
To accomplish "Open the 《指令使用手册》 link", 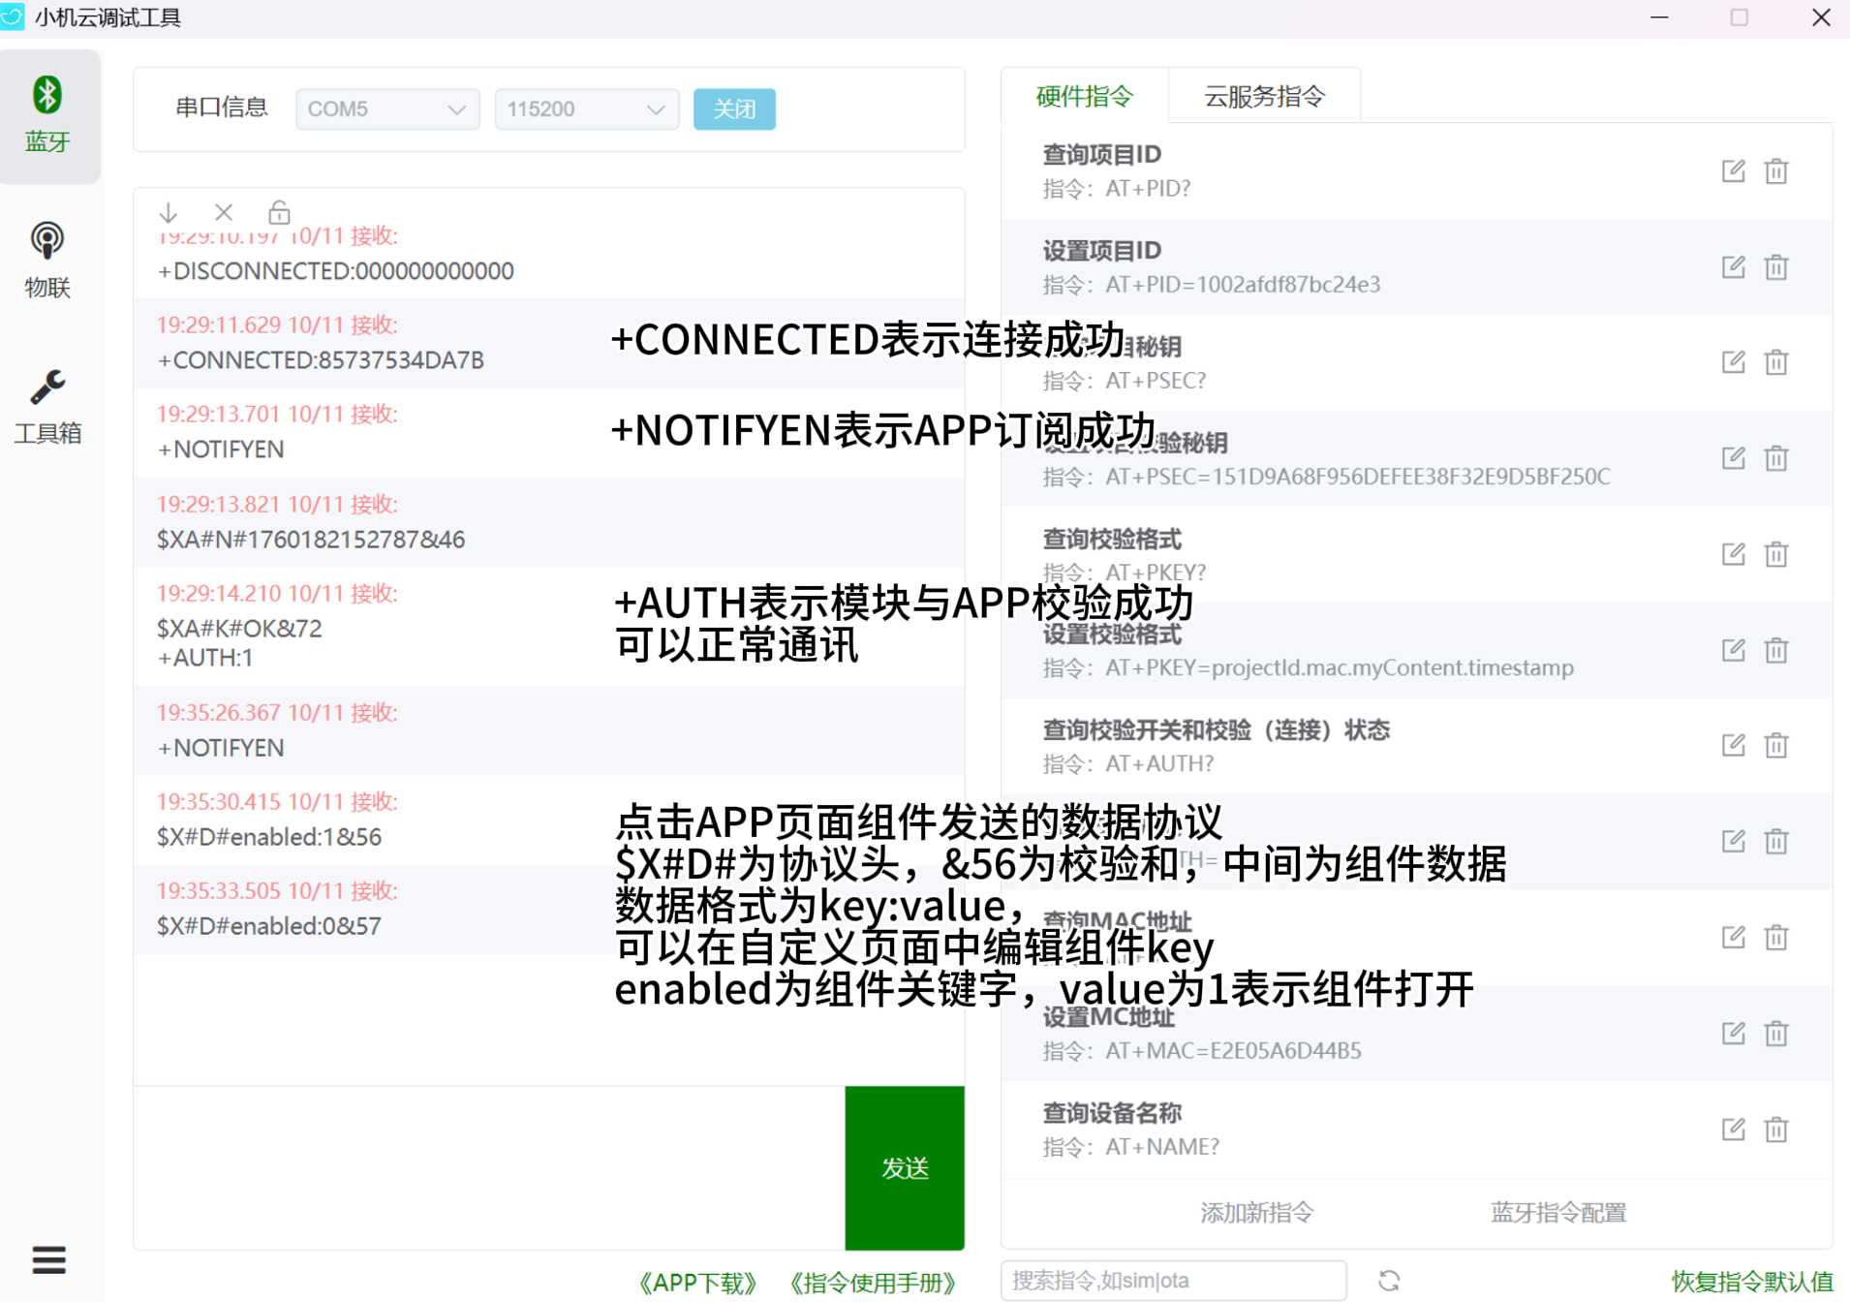I will click(873, 1283).
